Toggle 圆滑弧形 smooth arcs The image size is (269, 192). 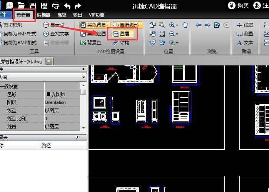(127, 25)
